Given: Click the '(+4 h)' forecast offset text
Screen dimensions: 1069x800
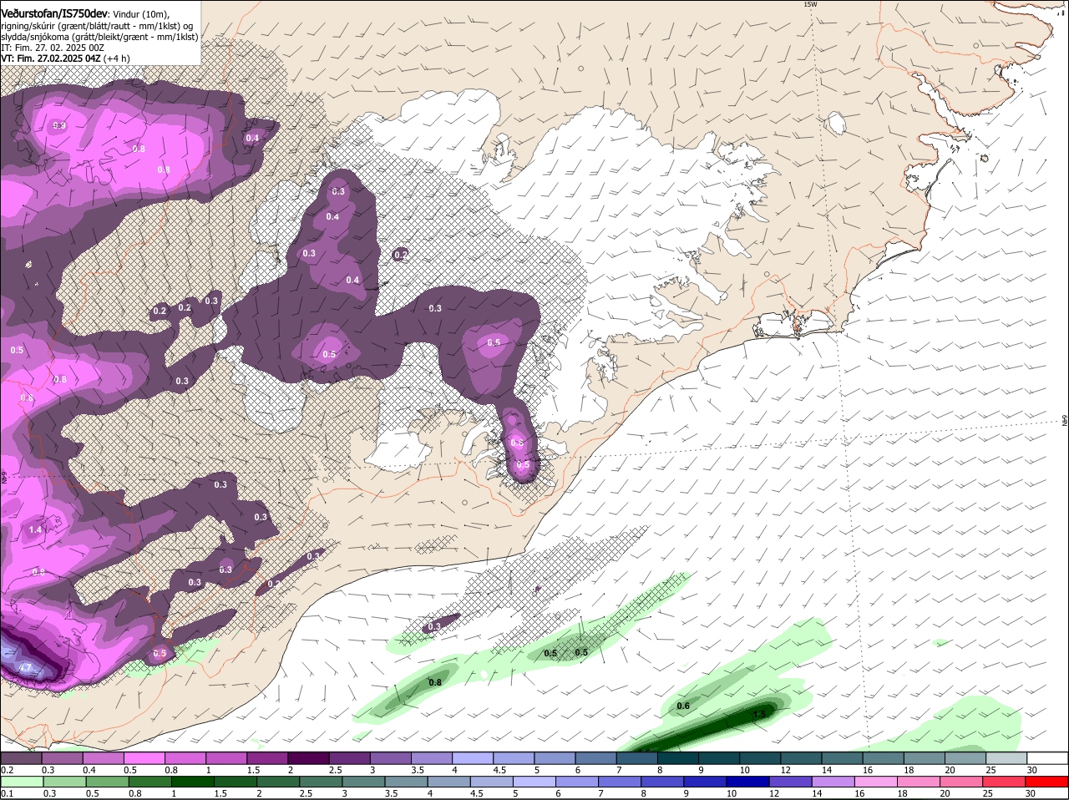Looking at the screenshot, I should coord(117,58).
